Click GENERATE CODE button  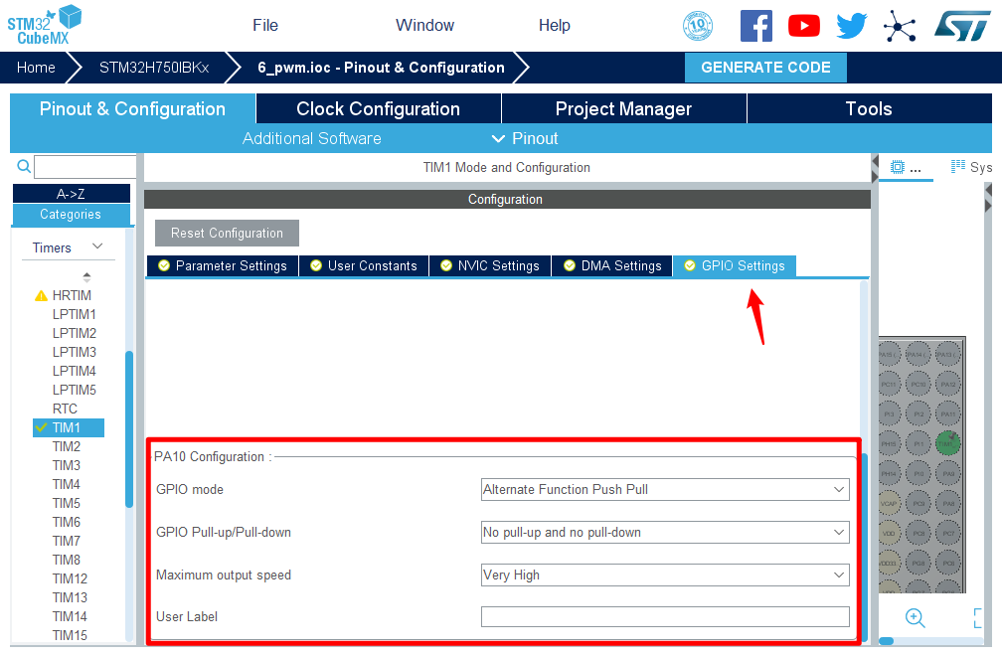click(765, 68)
